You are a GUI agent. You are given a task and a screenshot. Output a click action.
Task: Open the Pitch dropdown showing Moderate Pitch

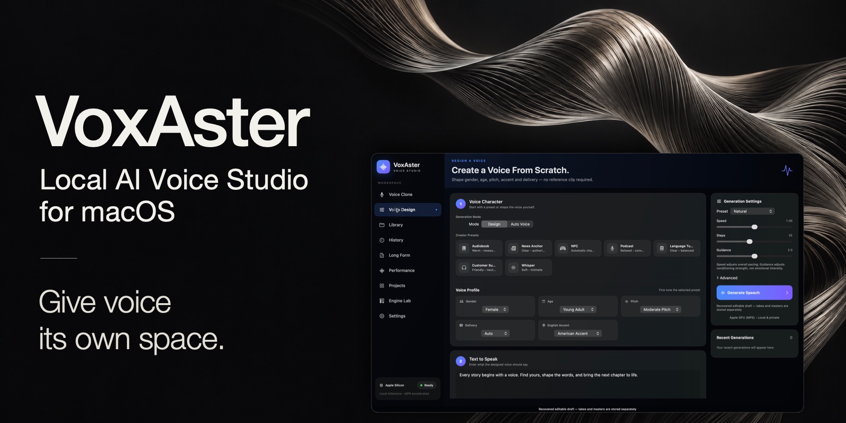pos(661,310)
